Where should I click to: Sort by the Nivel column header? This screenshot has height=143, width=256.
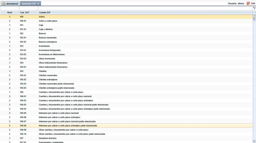pos(10,12)
